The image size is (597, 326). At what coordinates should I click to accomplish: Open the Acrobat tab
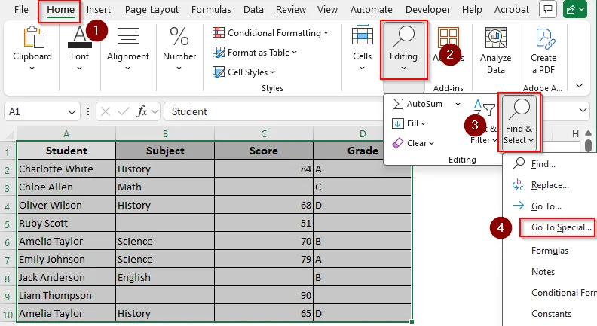point(512,10)
